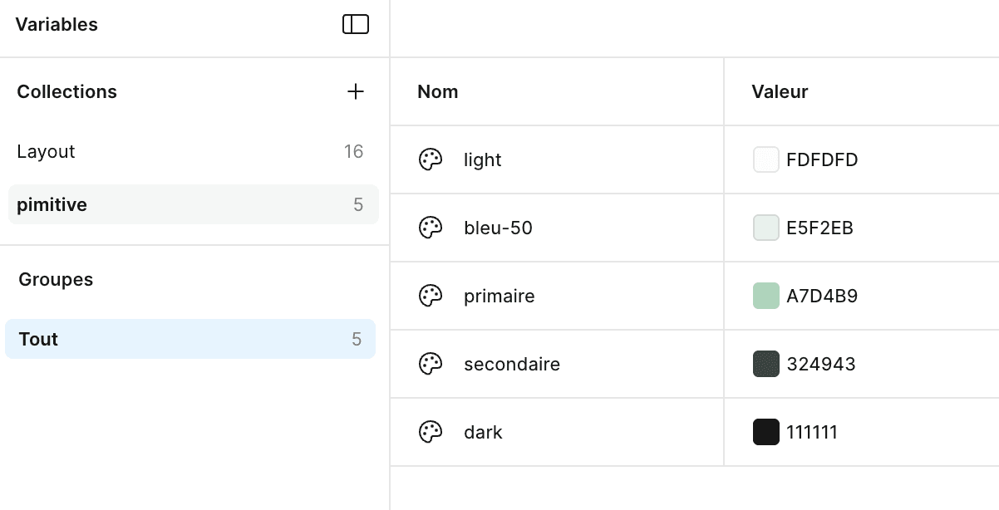Select the Tout group
Viewport: 999px width, 510px height.
39,339
